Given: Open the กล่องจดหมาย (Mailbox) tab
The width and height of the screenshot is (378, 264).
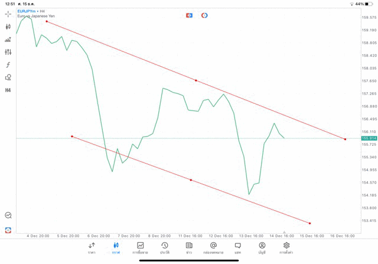Looking at the screenshot, I should coord(213,248).
